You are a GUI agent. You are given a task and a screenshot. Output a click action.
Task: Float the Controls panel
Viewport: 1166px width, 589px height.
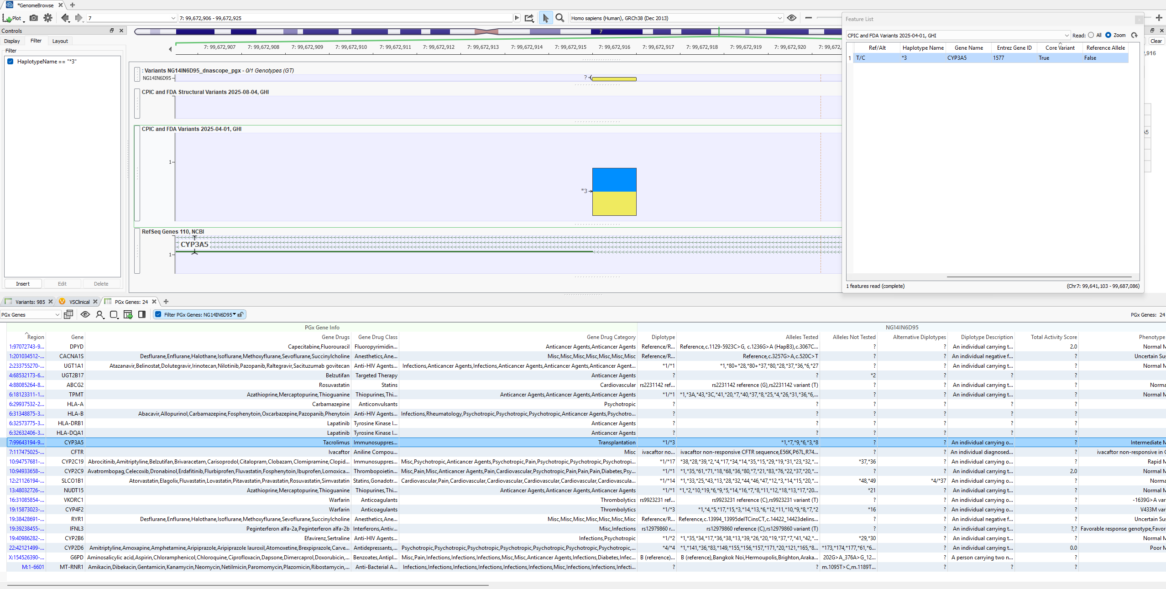coord(111,31)
